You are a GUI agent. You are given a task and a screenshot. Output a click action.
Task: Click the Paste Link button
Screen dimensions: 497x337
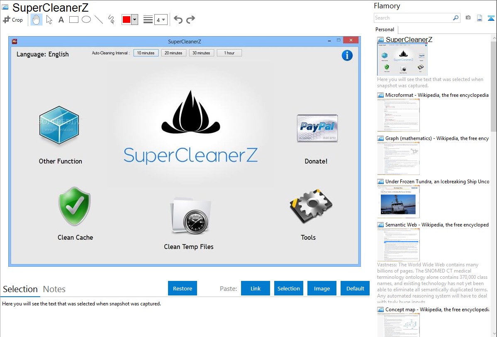point(256,288)
